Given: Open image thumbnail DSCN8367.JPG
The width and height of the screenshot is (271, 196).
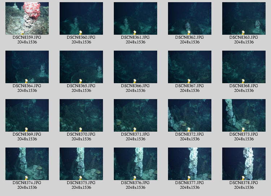Looking at the screenshot, I should pos(190,67).
